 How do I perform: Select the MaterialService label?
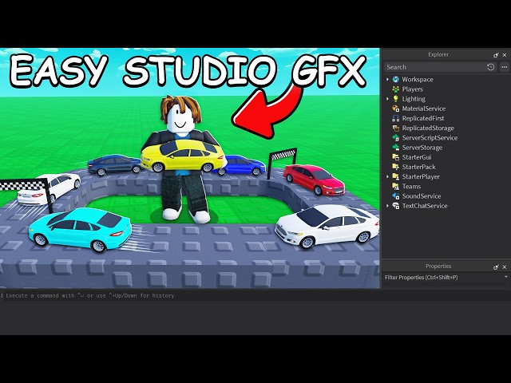(x=424, y=109)
